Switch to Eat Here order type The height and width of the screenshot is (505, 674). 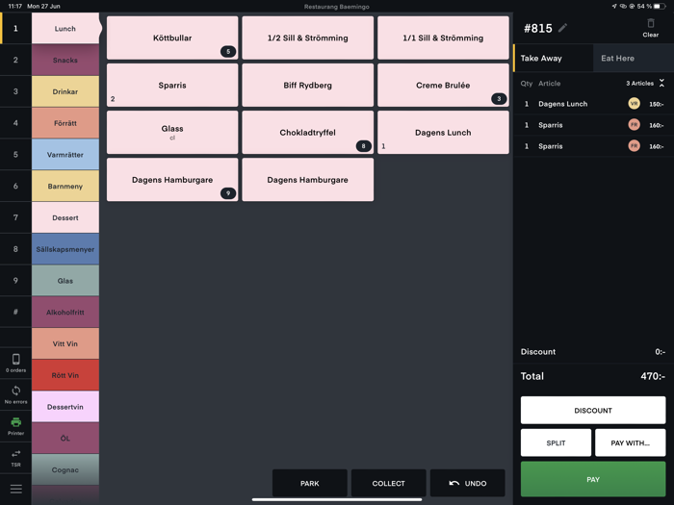634,58
